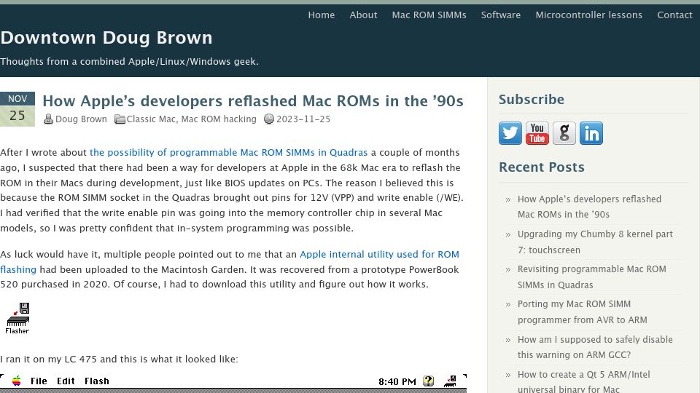
Task: Click the 8:40 PM clock in Mac screenshot
Action: tap(397, 381)
